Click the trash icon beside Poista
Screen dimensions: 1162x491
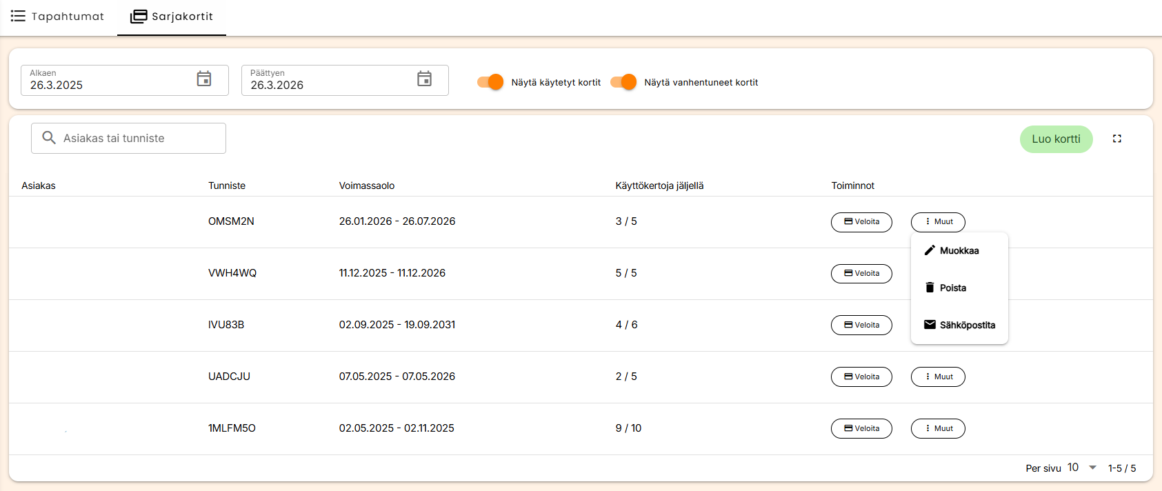click(x=930, y=288)
